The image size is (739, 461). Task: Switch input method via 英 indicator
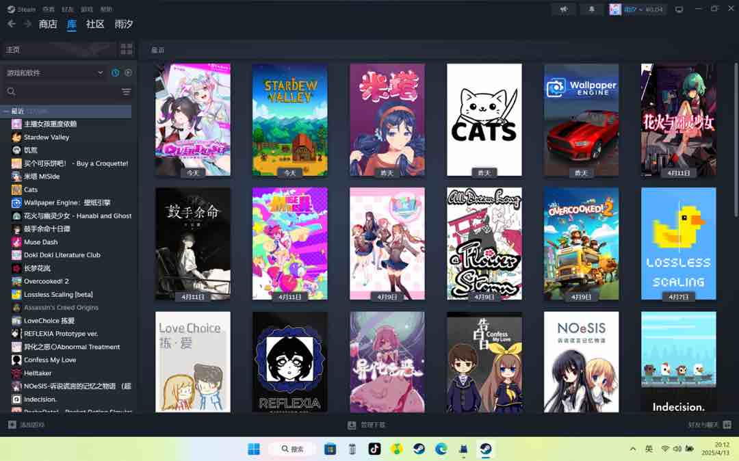point(649,449)
